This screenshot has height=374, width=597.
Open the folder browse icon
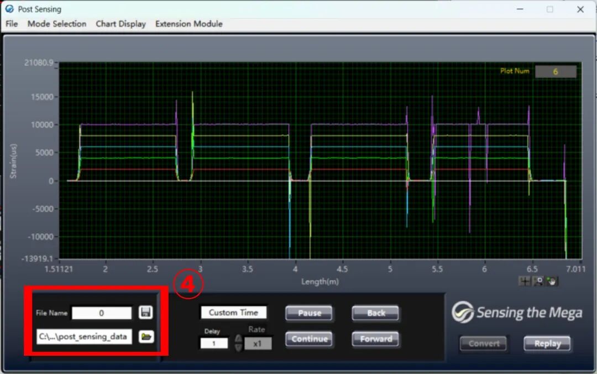click(146, 336)
